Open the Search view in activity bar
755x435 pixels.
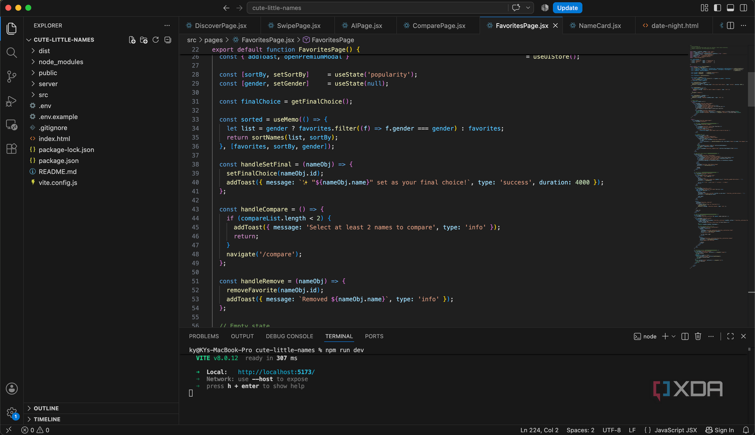click(11, 53)
